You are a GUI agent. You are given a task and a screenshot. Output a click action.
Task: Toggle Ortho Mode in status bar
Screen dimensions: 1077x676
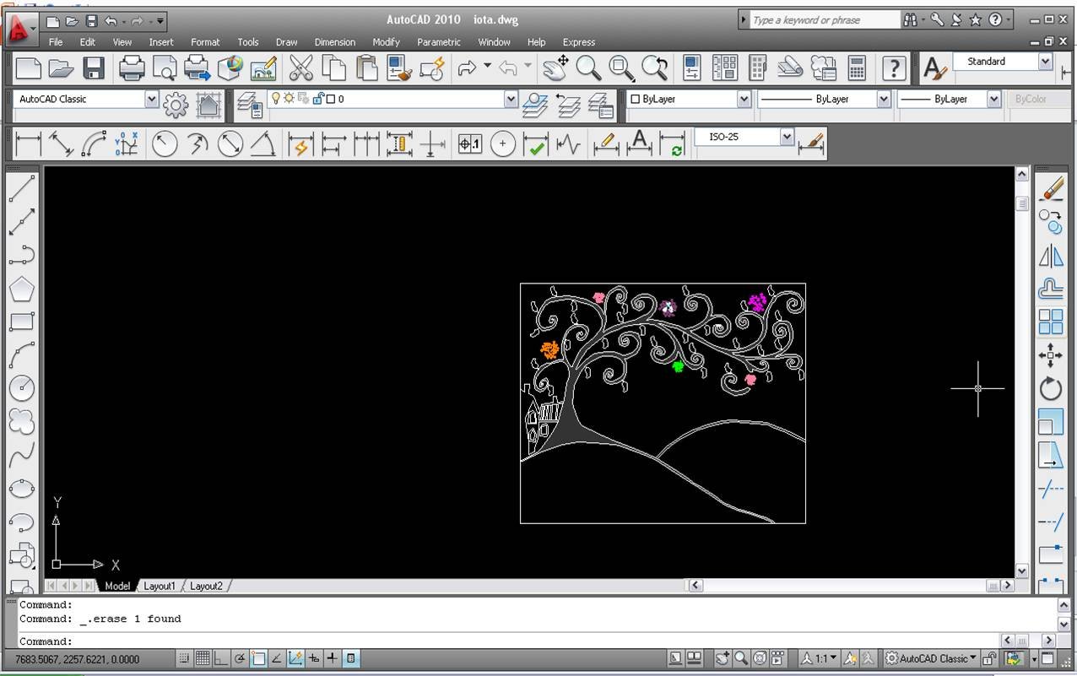221,658
